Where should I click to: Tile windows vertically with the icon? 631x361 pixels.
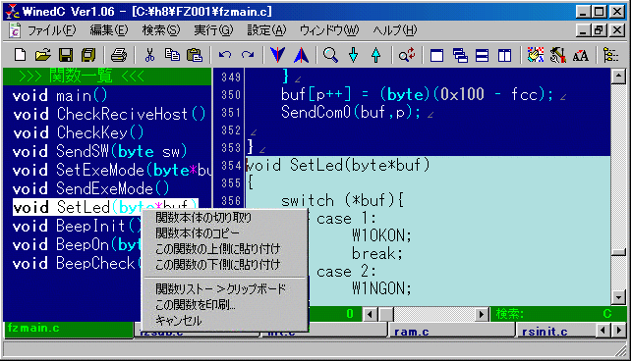pos(504,55)
